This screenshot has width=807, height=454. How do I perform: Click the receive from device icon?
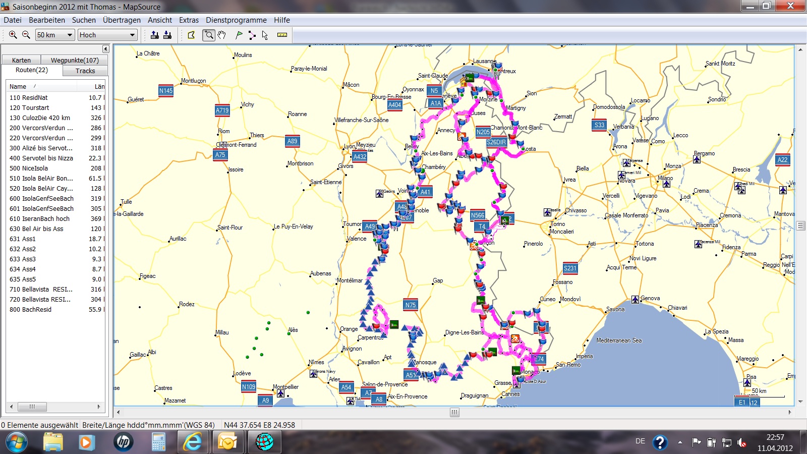[167, 35]
